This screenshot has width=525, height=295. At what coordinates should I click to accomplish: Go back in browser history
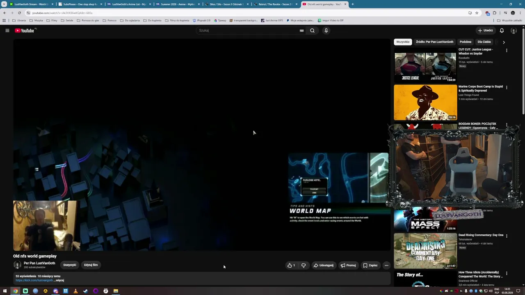click(5, 13)
